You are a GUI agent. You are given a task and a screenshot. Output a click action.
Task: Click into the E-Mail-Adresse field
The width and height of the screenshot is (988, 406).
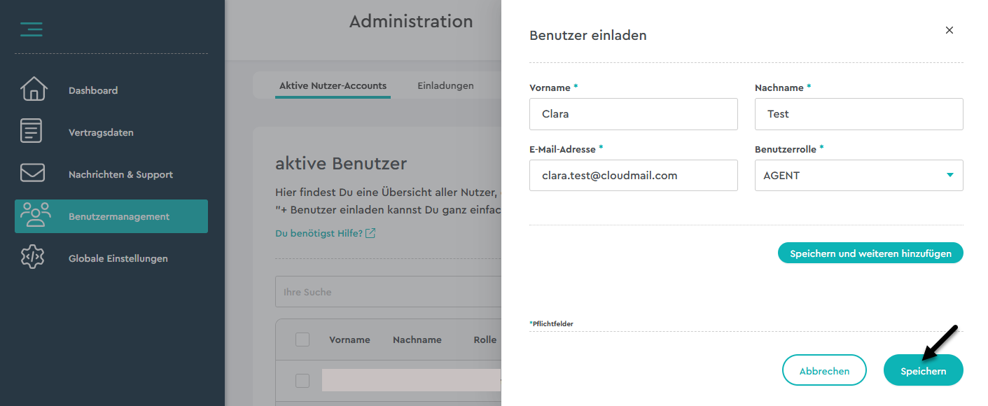(633, 176)
